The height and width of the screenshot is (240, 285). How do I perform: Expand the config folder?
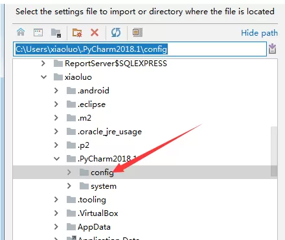(69, 173)
